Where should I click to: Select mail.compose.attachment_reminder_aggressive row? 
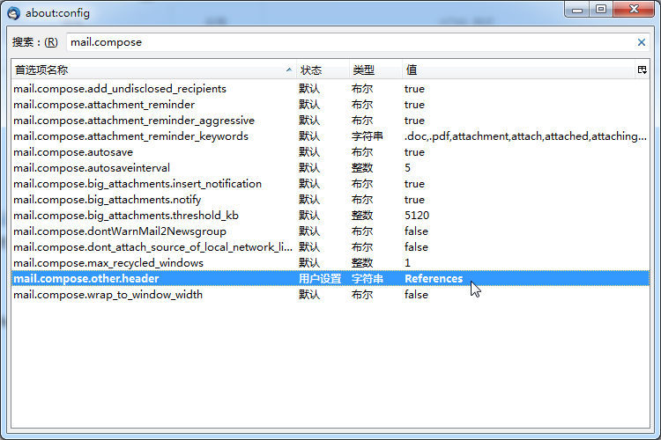pos(330,121)
